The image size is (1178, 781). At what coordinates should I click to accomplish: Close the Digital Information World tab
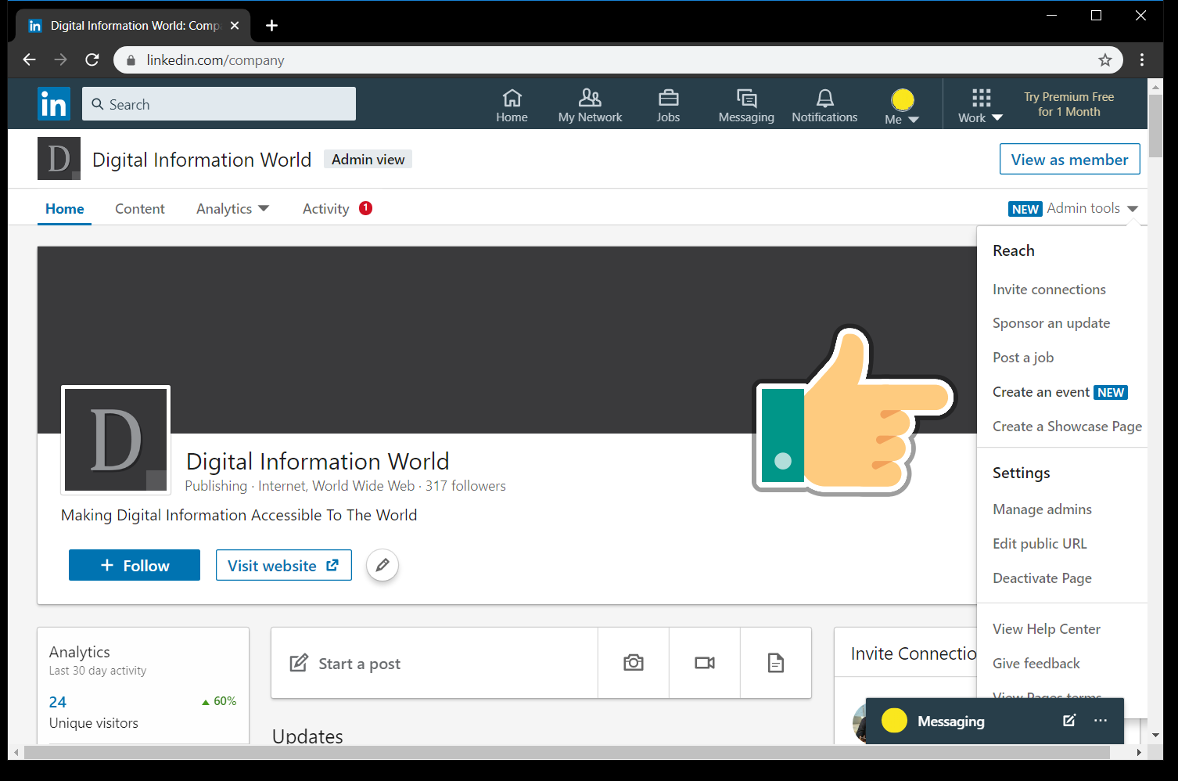[x=235, y=26]
